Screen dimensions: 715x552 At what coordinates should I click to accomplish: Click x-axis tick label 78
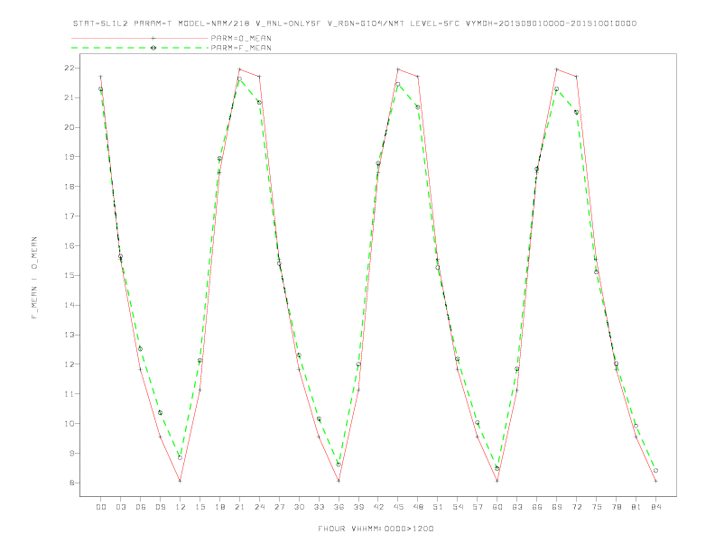point(616,507)
